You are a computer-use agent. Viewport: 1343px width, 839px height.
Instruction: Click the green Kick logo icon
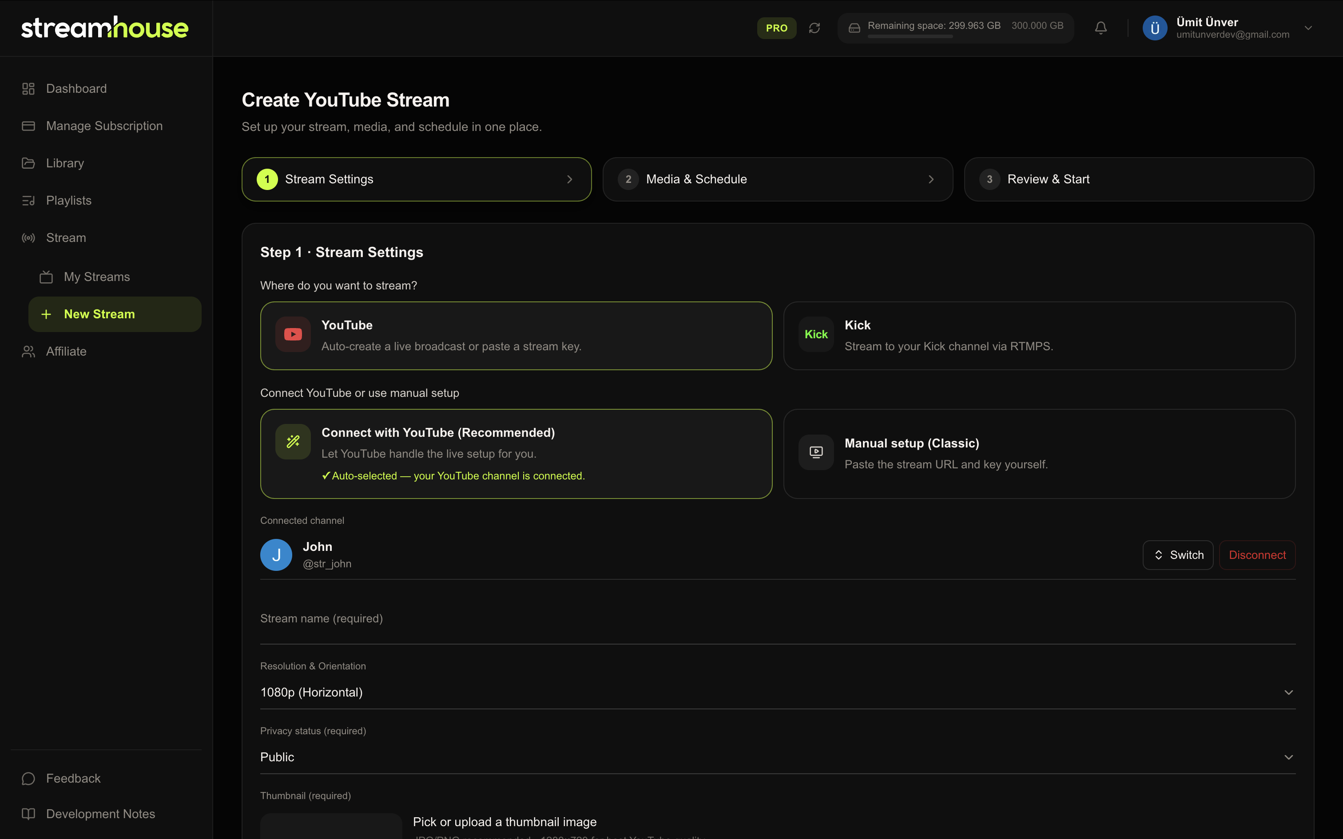point(816,334)
